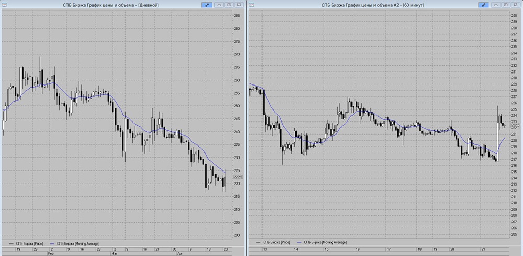
Task: Maximize the 60 минут chart window
Action: point(506,5)
